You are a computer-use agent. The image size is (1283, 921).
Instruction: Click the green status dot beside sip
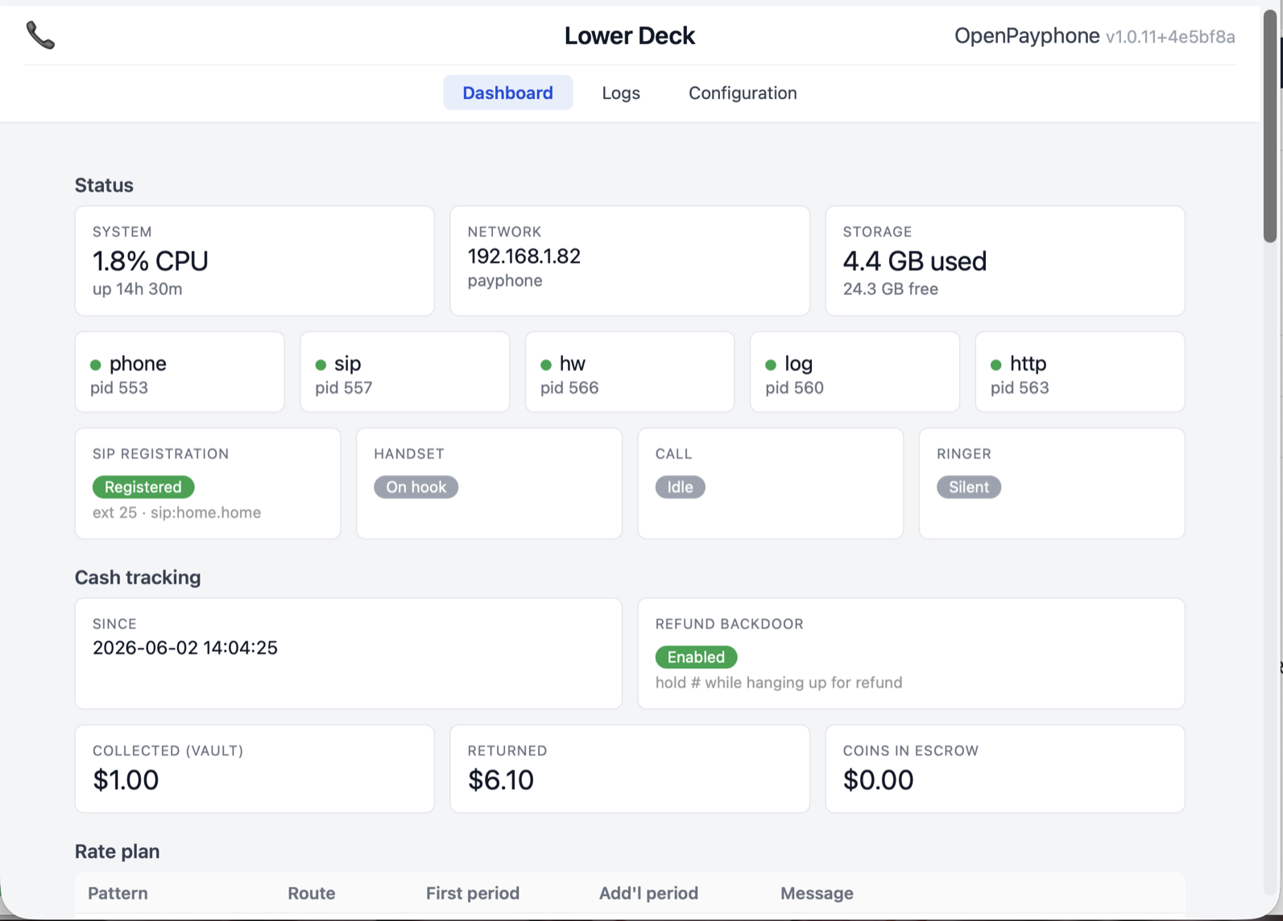(x=321, y=365)
